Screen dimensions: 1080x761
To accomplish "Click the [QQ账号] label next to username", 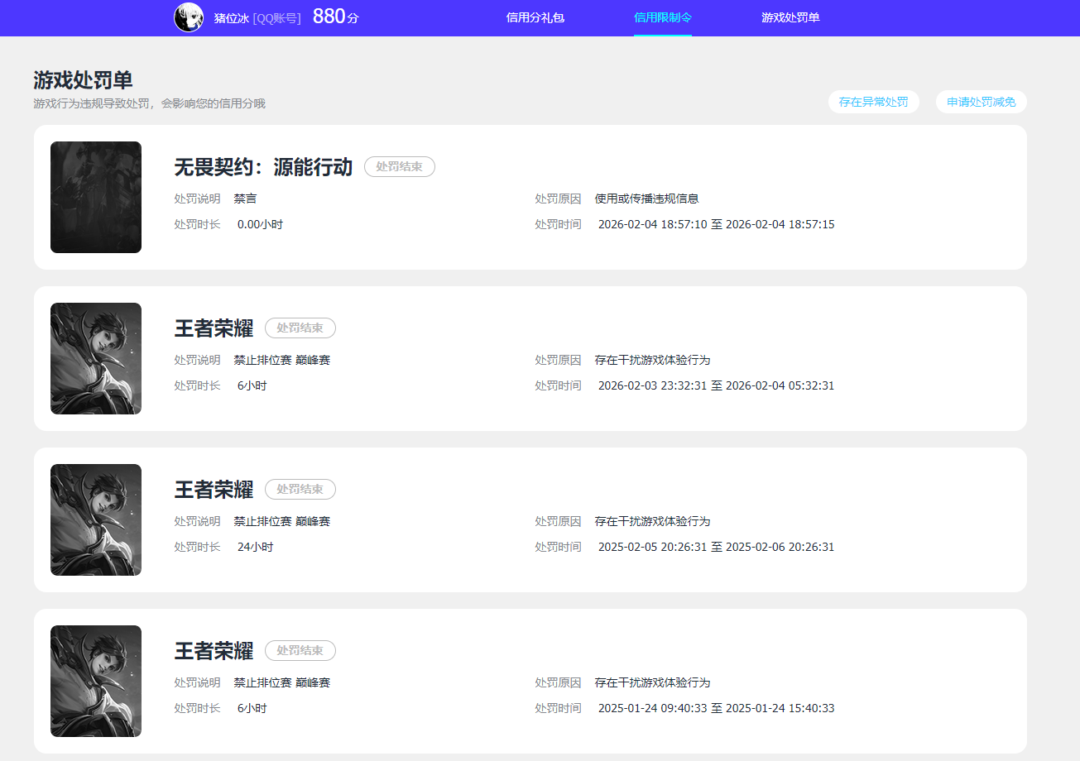I will 276,18.
